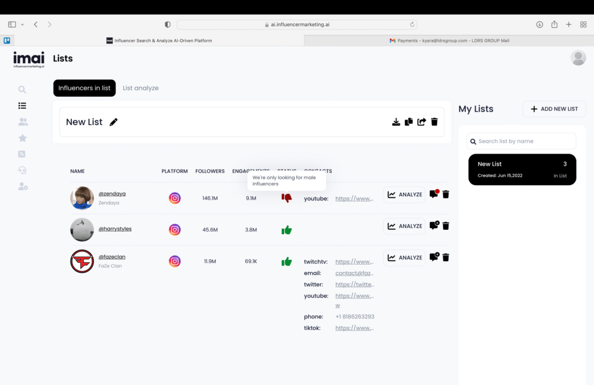Viewport: 594px width, 385px height.
Task: Click pencil icon to rename New List
Action: (x=114, y=122)
